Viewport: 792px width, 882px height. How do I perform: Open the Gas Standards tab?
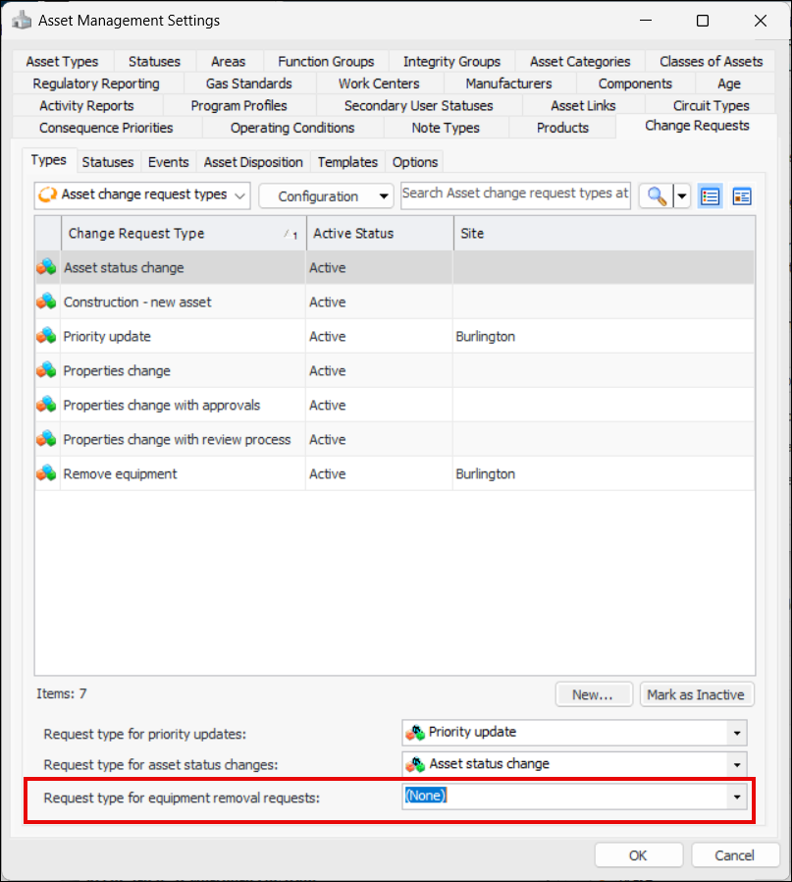tap(249, 83)
